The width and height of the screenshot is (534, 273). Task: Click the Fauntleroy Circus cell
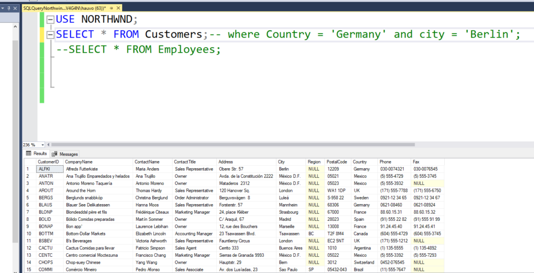point(246,241)
